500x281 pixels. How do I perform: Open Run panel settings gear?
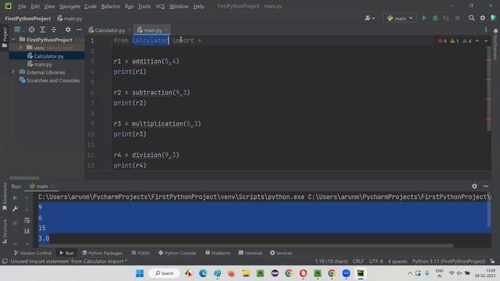pos(474,186)
